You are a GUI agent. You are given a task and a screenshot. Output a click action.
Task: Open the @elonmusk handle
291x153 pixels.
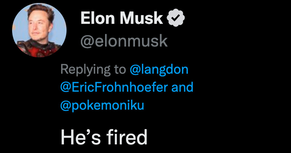coord(124,42)
